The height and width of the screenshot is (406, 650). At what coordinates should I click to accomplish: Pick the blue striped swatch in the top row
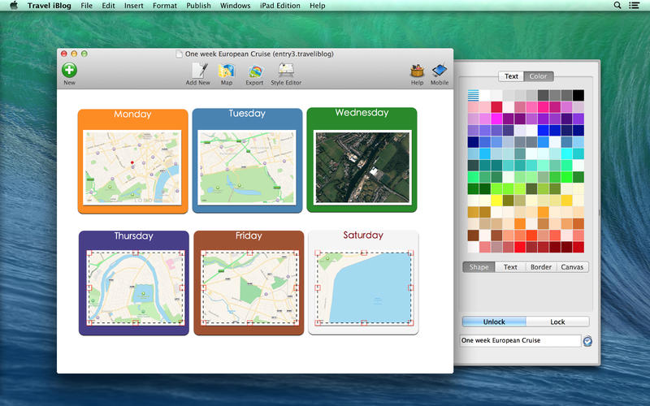point(473,95)
